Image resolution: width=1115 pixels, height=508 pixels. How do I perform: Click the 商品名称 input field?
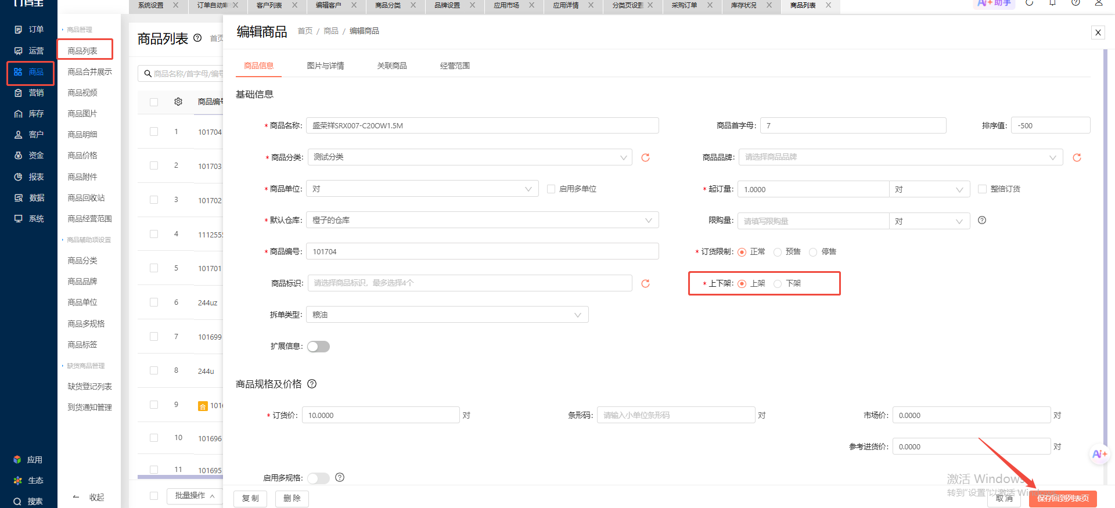point(483,125)
